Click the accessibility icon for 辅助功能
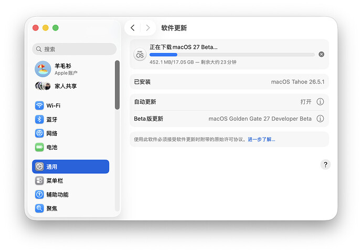The height and width of the screenshot is (252, 362). (x=39, y=194)
